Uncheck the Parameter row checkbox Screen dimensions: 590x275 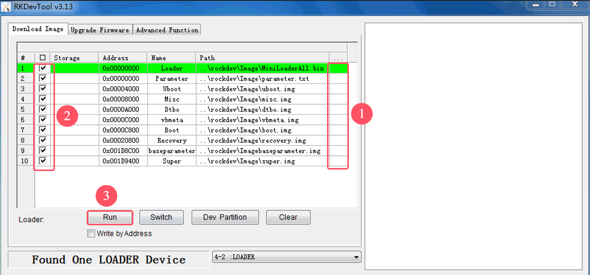[x=43, y=78]
